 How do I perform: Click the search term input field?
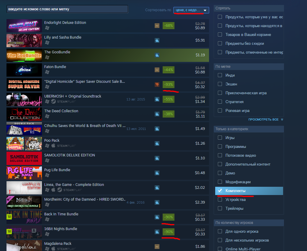[67, 9]
